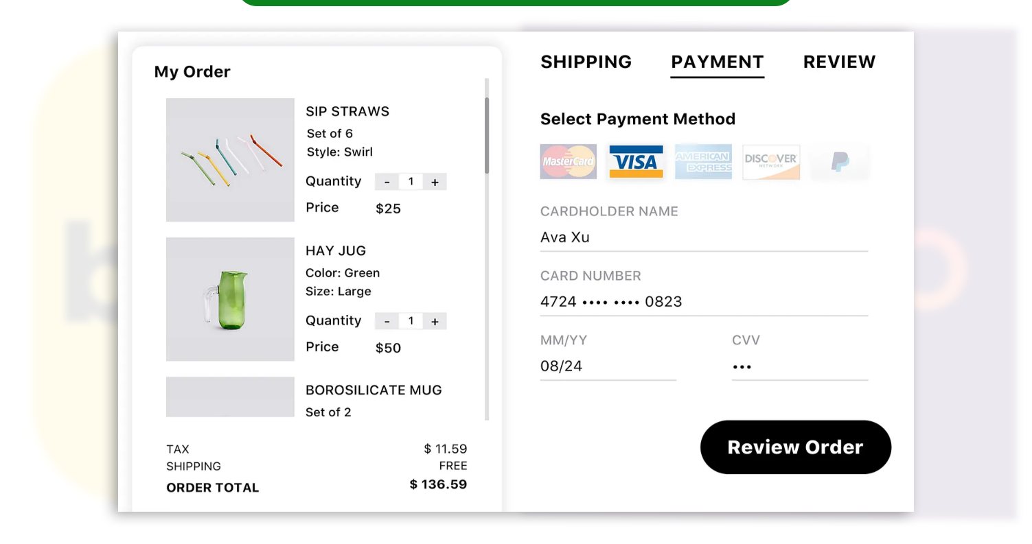The height and width of the screenshot is (544, 1032).
Task: Switch to the Shipping tab
Action: (586, 62)
